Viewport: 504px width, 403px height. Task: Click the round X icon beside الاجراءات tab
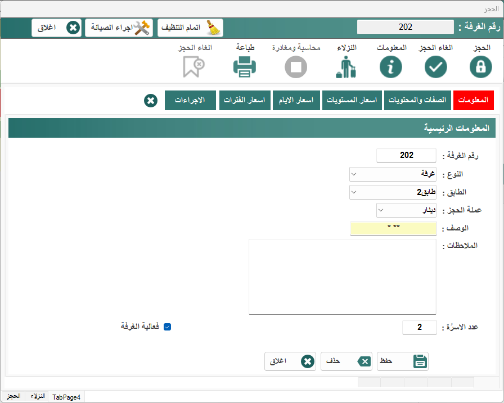pos(150,101)
